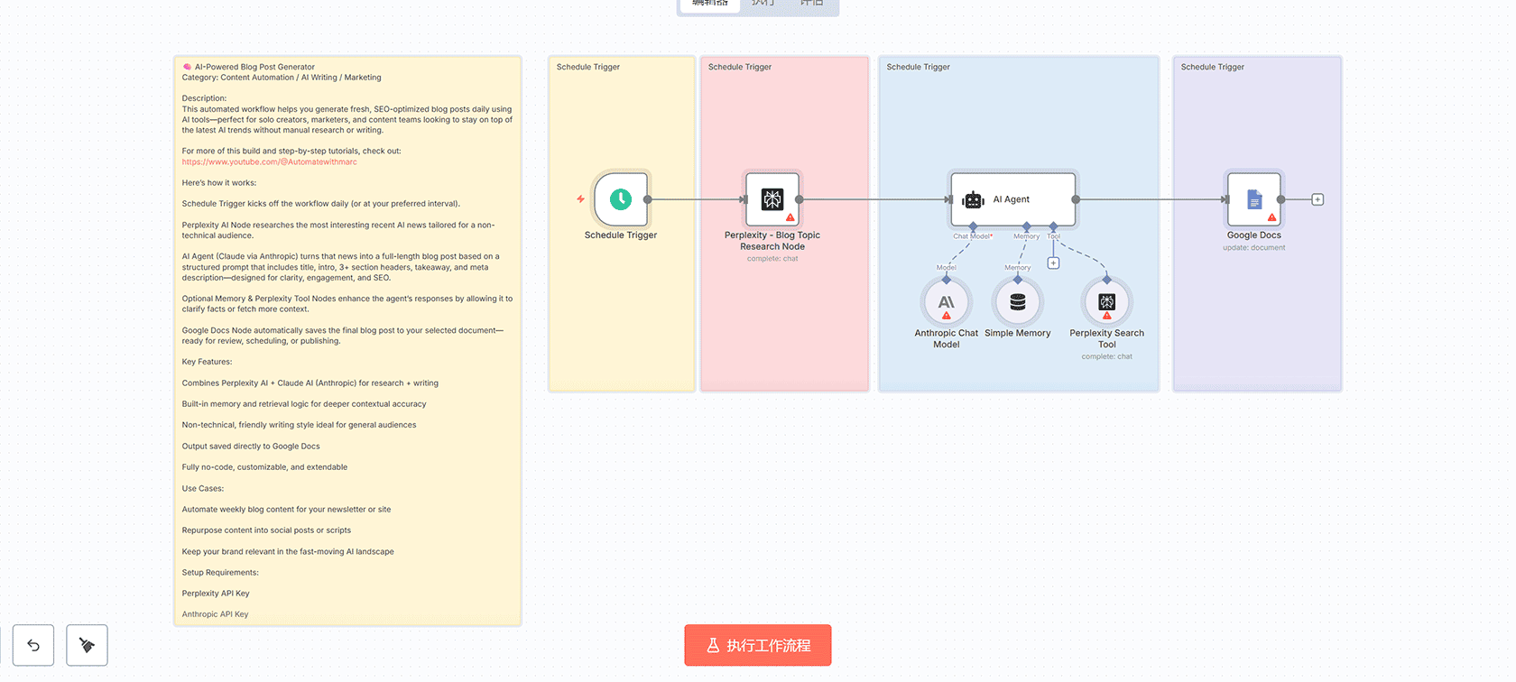This screenshot has height=682, width=1516.
Task: Open the Automatewithmarc YouTube link
Action: pyautogui.click(x=269, y=162)
